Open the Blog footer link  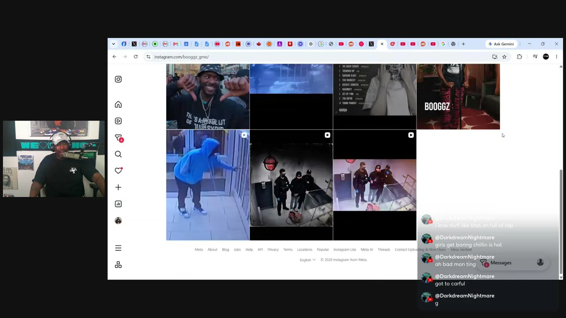(226, 250)
